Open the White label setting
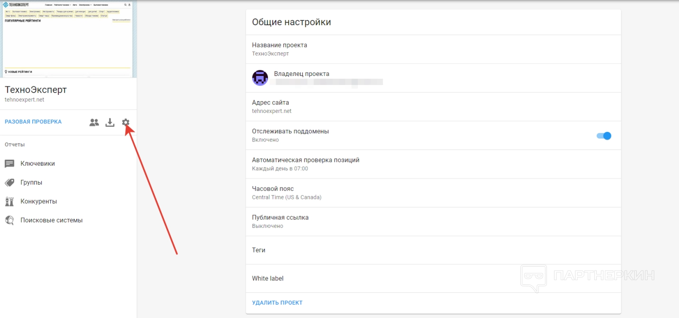The image size is (679, 318). [x=433, y=279]
